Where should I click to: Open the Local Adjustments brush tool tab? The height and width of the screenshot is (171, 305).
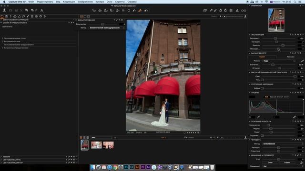[x=28, y=17]
